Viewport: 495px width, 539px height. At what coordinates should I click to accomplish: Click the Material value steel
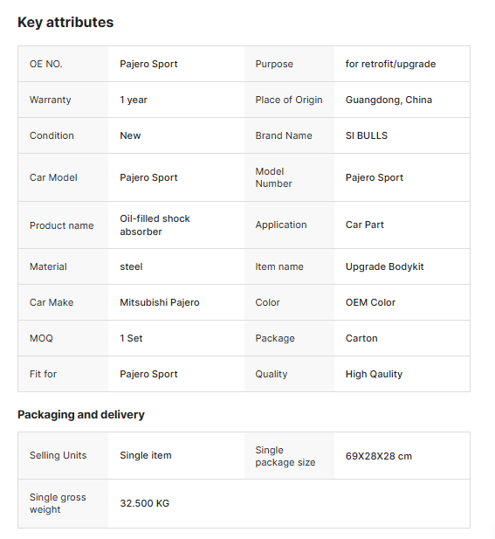pos(131,266)
